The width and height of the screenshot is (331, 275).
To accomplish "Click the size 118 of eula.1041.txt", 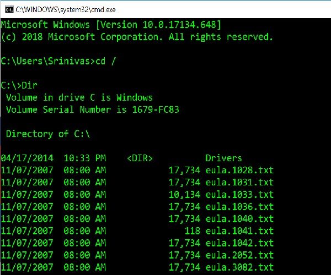I will pos(193,231).
